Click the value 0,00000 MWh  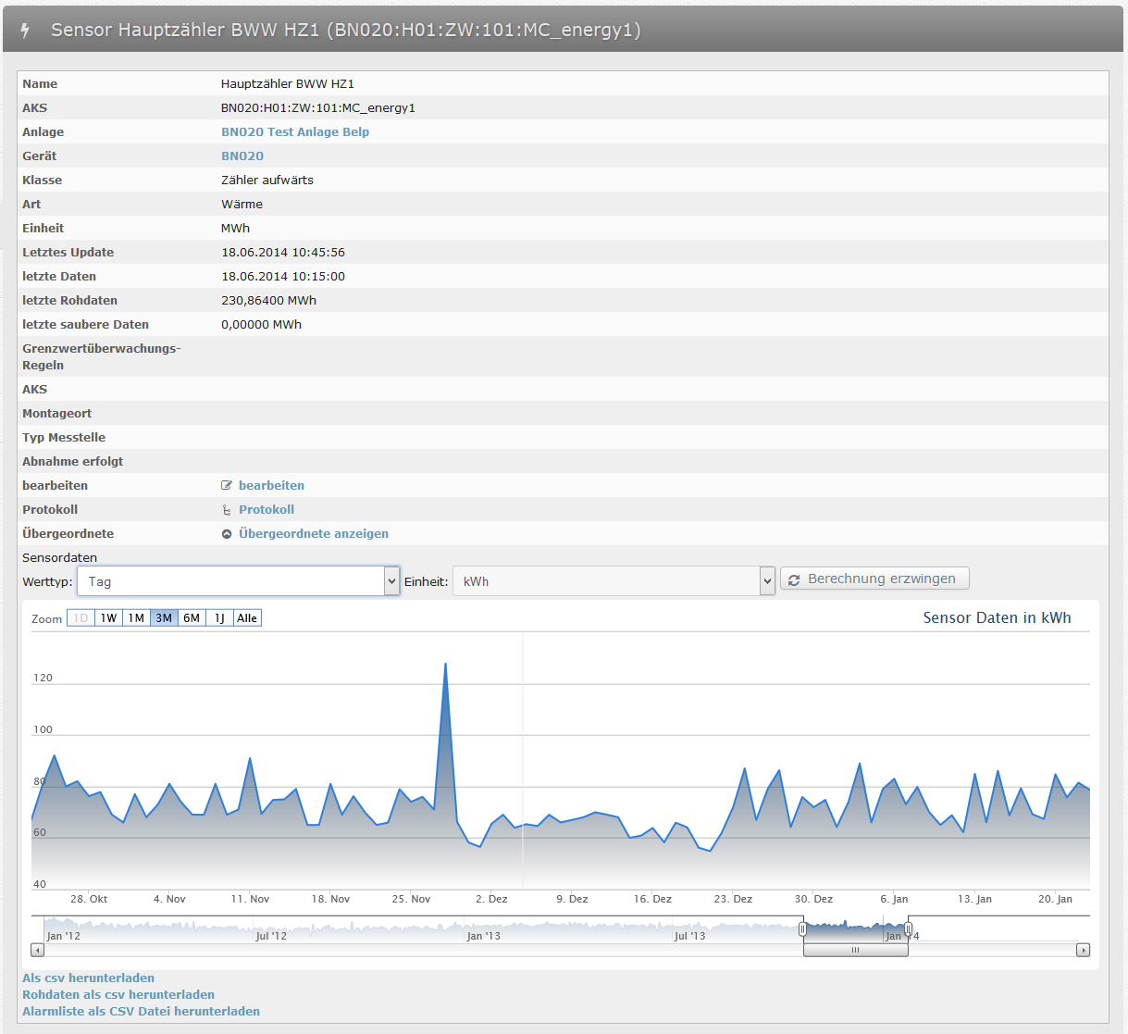(x=261, y=324)
